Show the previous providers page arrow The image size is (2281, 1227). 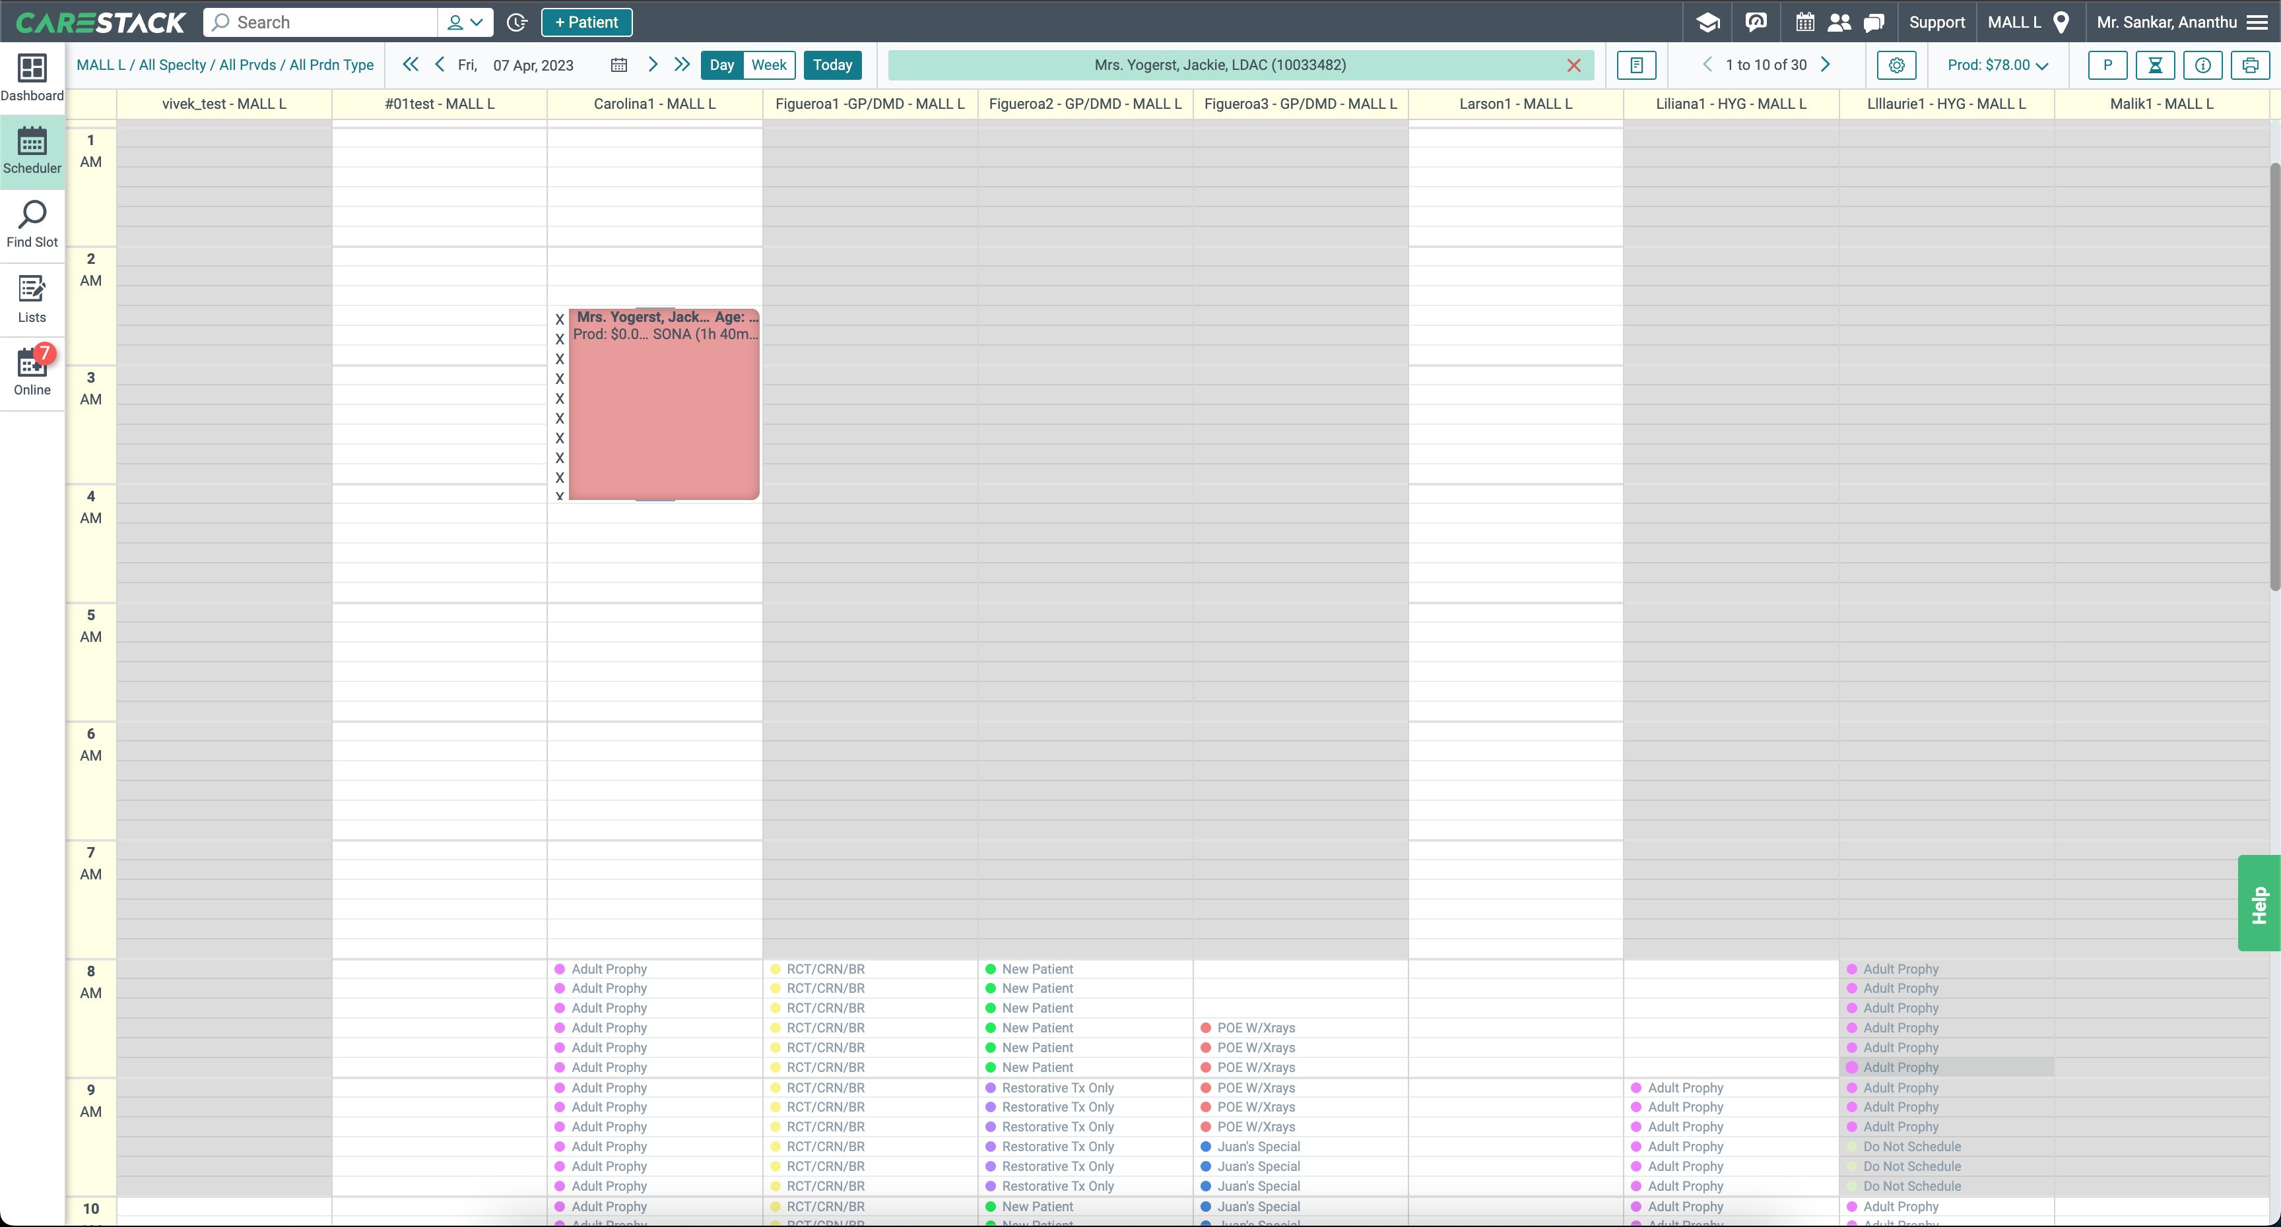click(x=1707, y=65)
